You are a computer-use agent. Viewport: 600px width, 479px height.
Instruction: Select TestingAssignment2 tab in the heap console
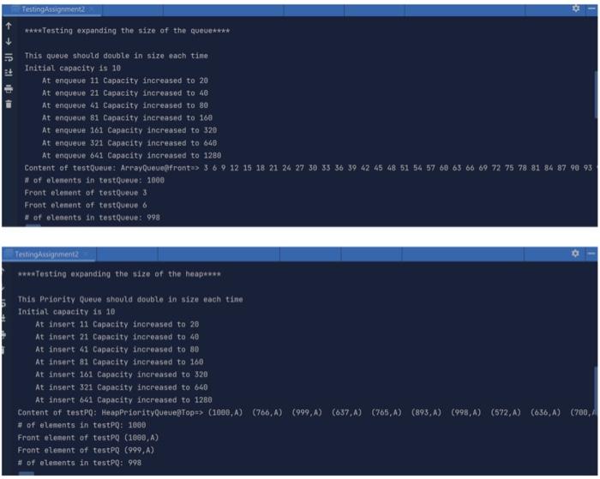[46, 254]
